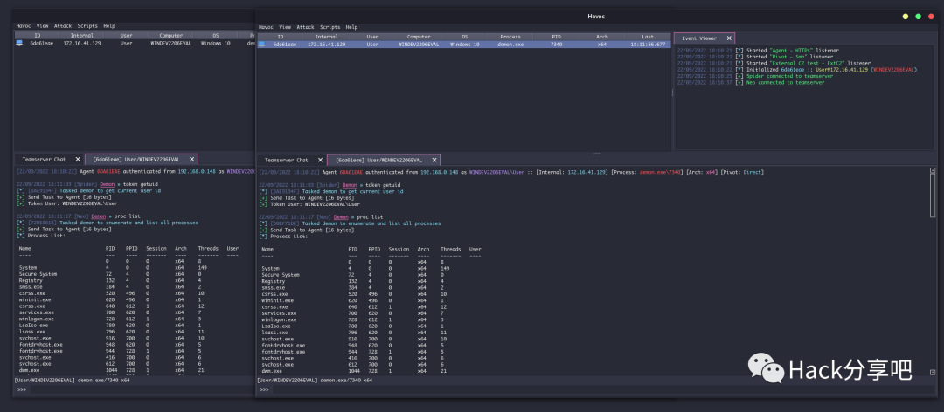Screen dimensions: 944x412
Task: Sort by Internal column header in back window
Action: point(82,36)
